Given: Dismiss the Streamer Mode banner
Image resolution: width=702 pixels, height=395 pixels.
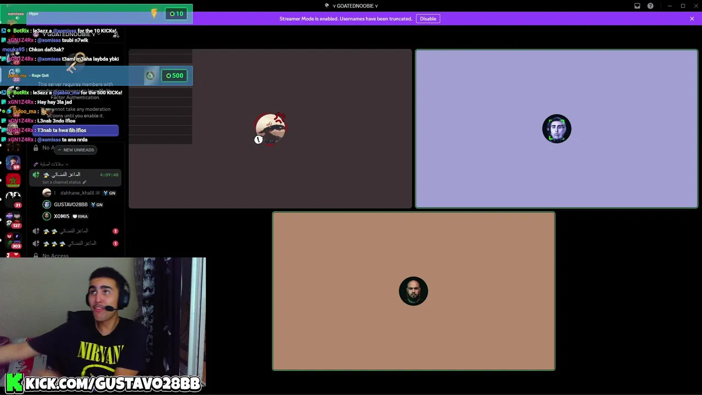Looking at the screenshot, I should (692, 19).
